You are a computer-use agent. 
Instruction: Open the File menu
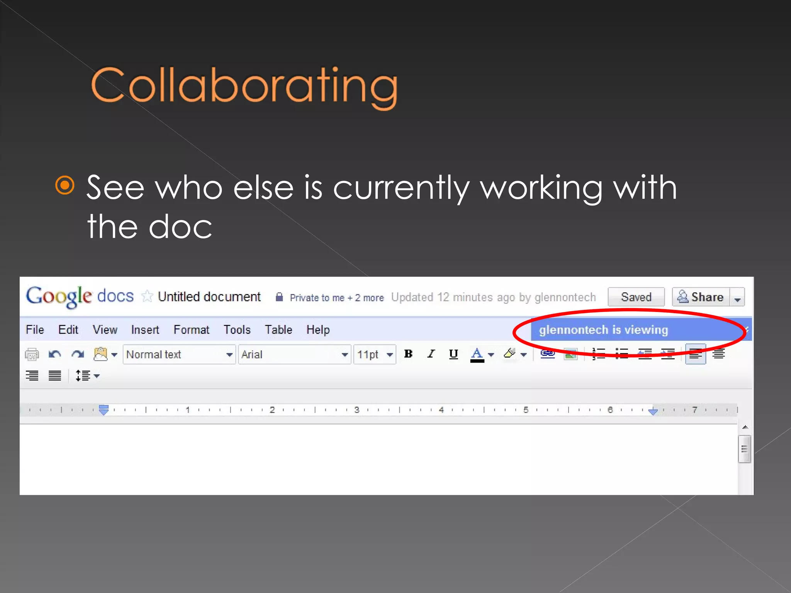pos(35,330)
